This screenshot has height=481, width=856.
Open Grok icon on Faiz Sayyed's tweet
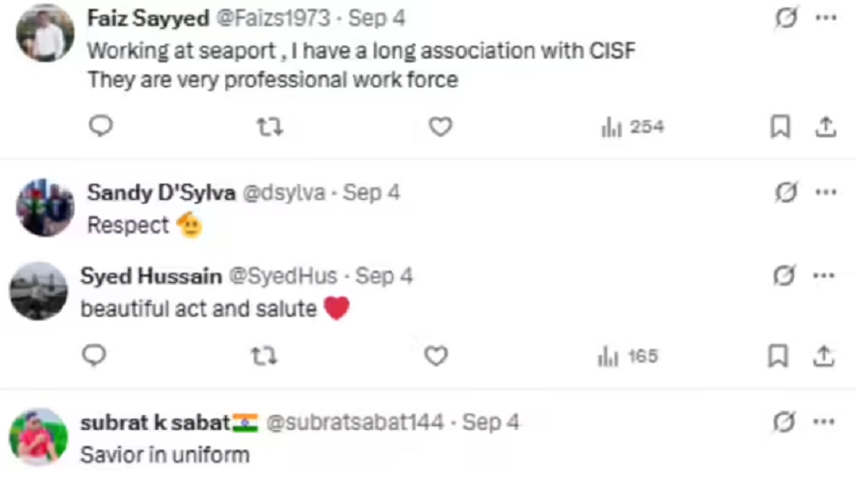(786, 19)
